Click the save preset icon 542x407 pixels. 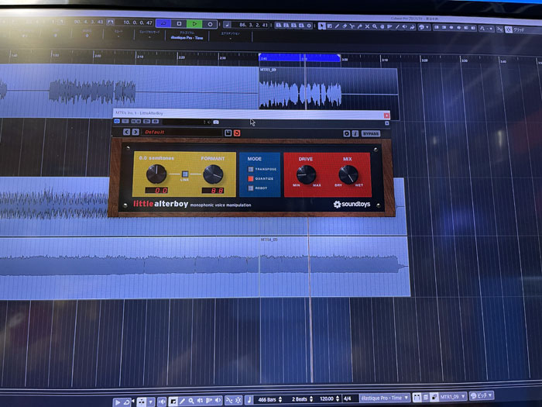coord(228,133)
